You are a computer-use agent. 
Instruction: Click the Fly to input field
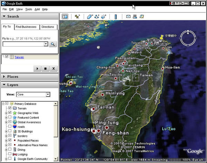click(x=23, y=44)
